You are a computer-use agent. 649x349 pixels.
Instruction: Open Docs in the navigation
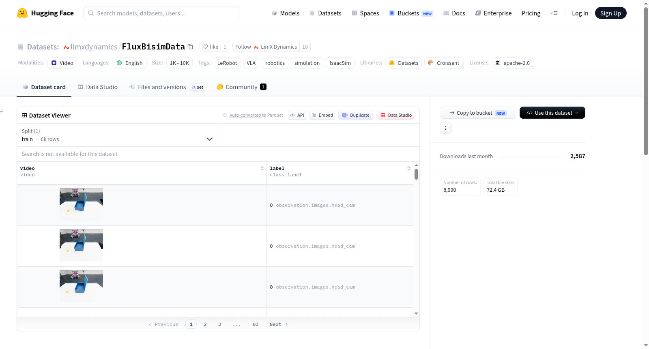[x=454, y=13]
